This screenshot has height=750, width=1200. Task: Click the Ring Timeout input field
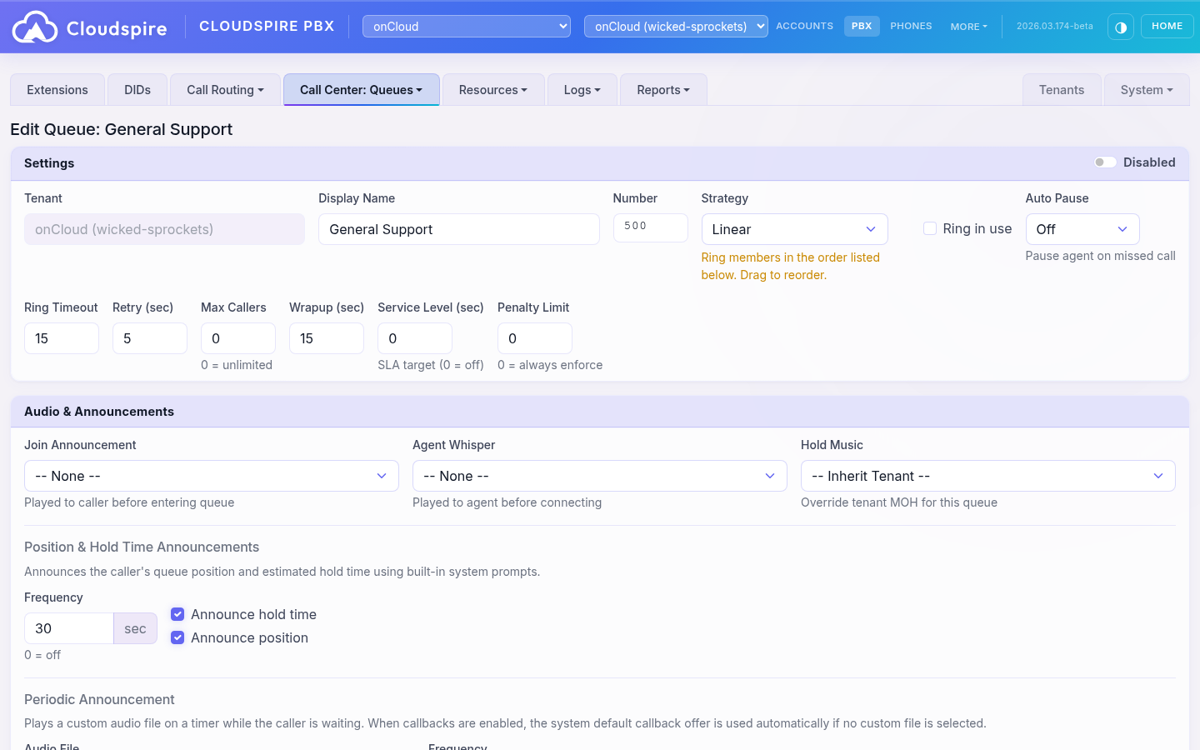(62, 338)
